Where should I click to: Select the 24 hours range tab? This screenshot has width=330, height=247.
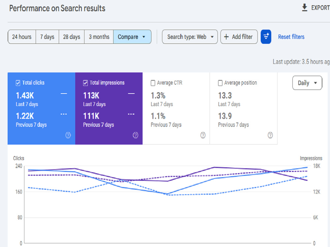[22, 37]
